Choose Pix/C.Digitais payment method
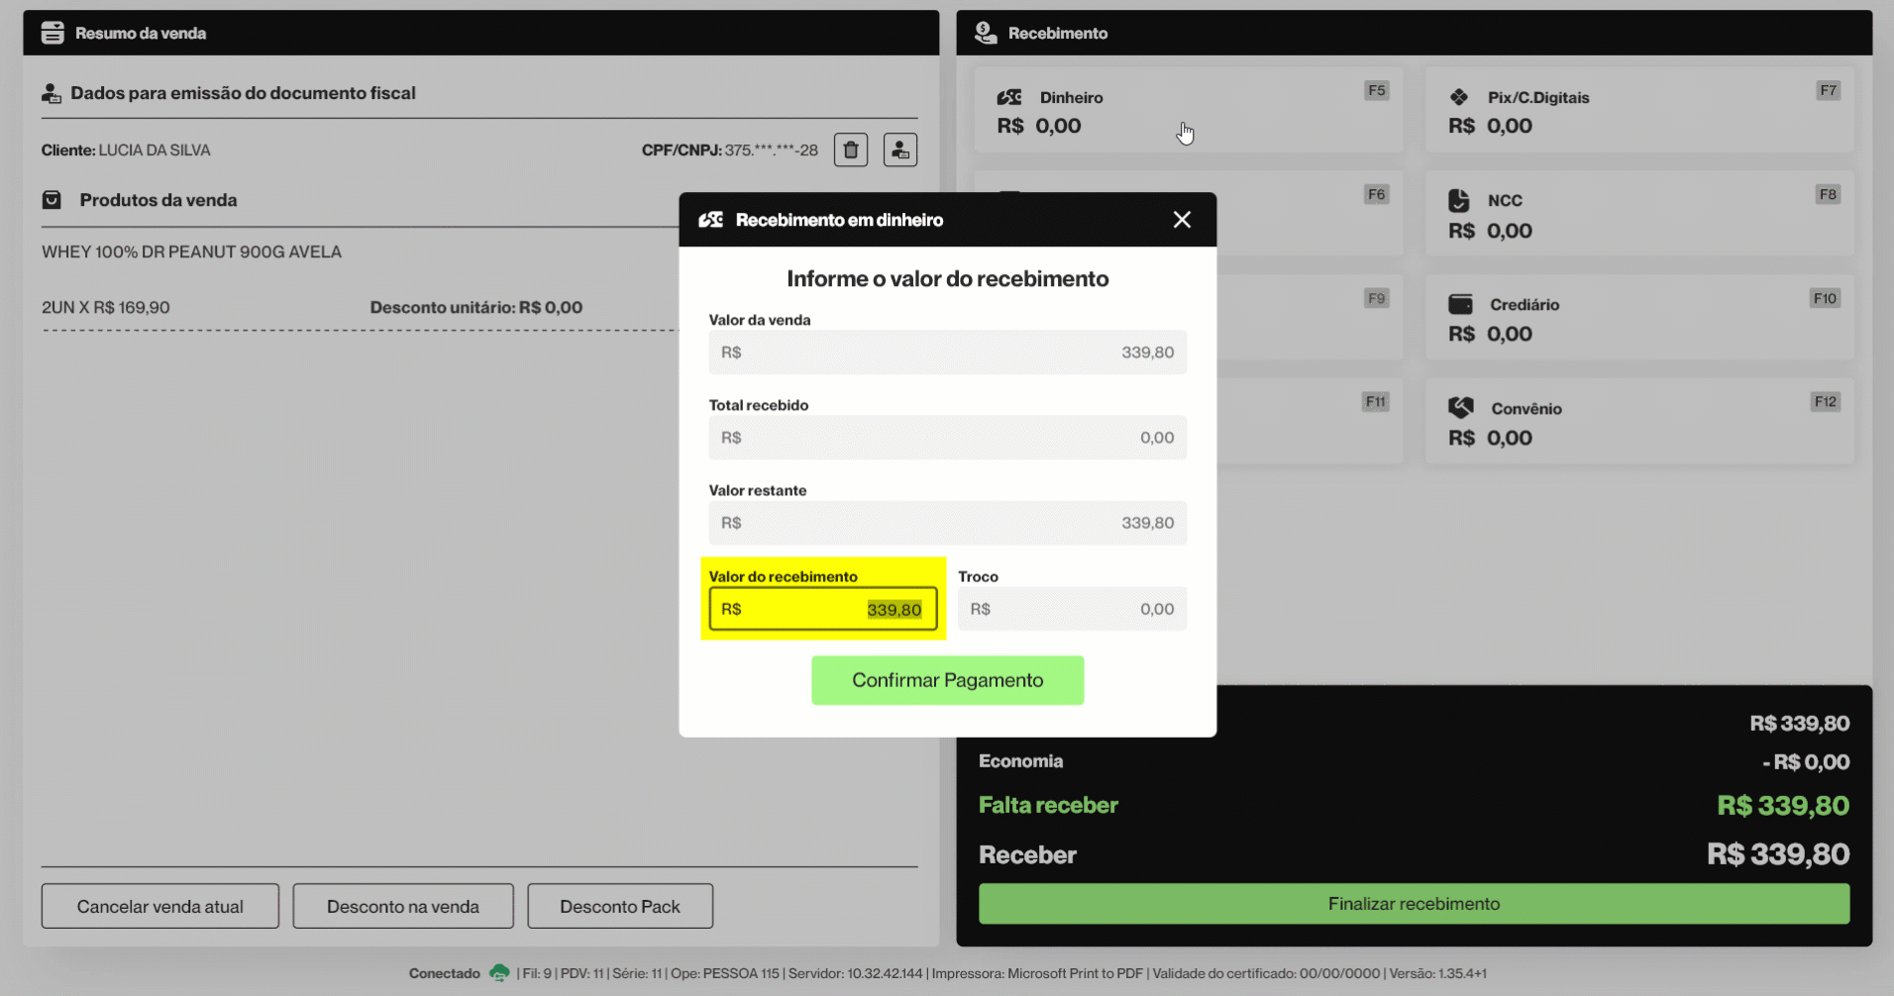 1638,111
